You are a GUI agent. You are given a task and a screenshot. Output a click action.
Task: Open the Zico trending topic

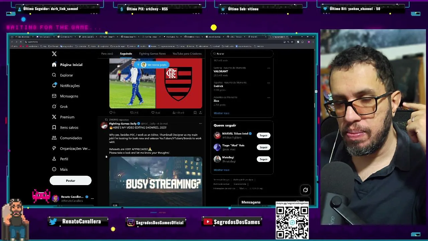click(x=242, y=101)
